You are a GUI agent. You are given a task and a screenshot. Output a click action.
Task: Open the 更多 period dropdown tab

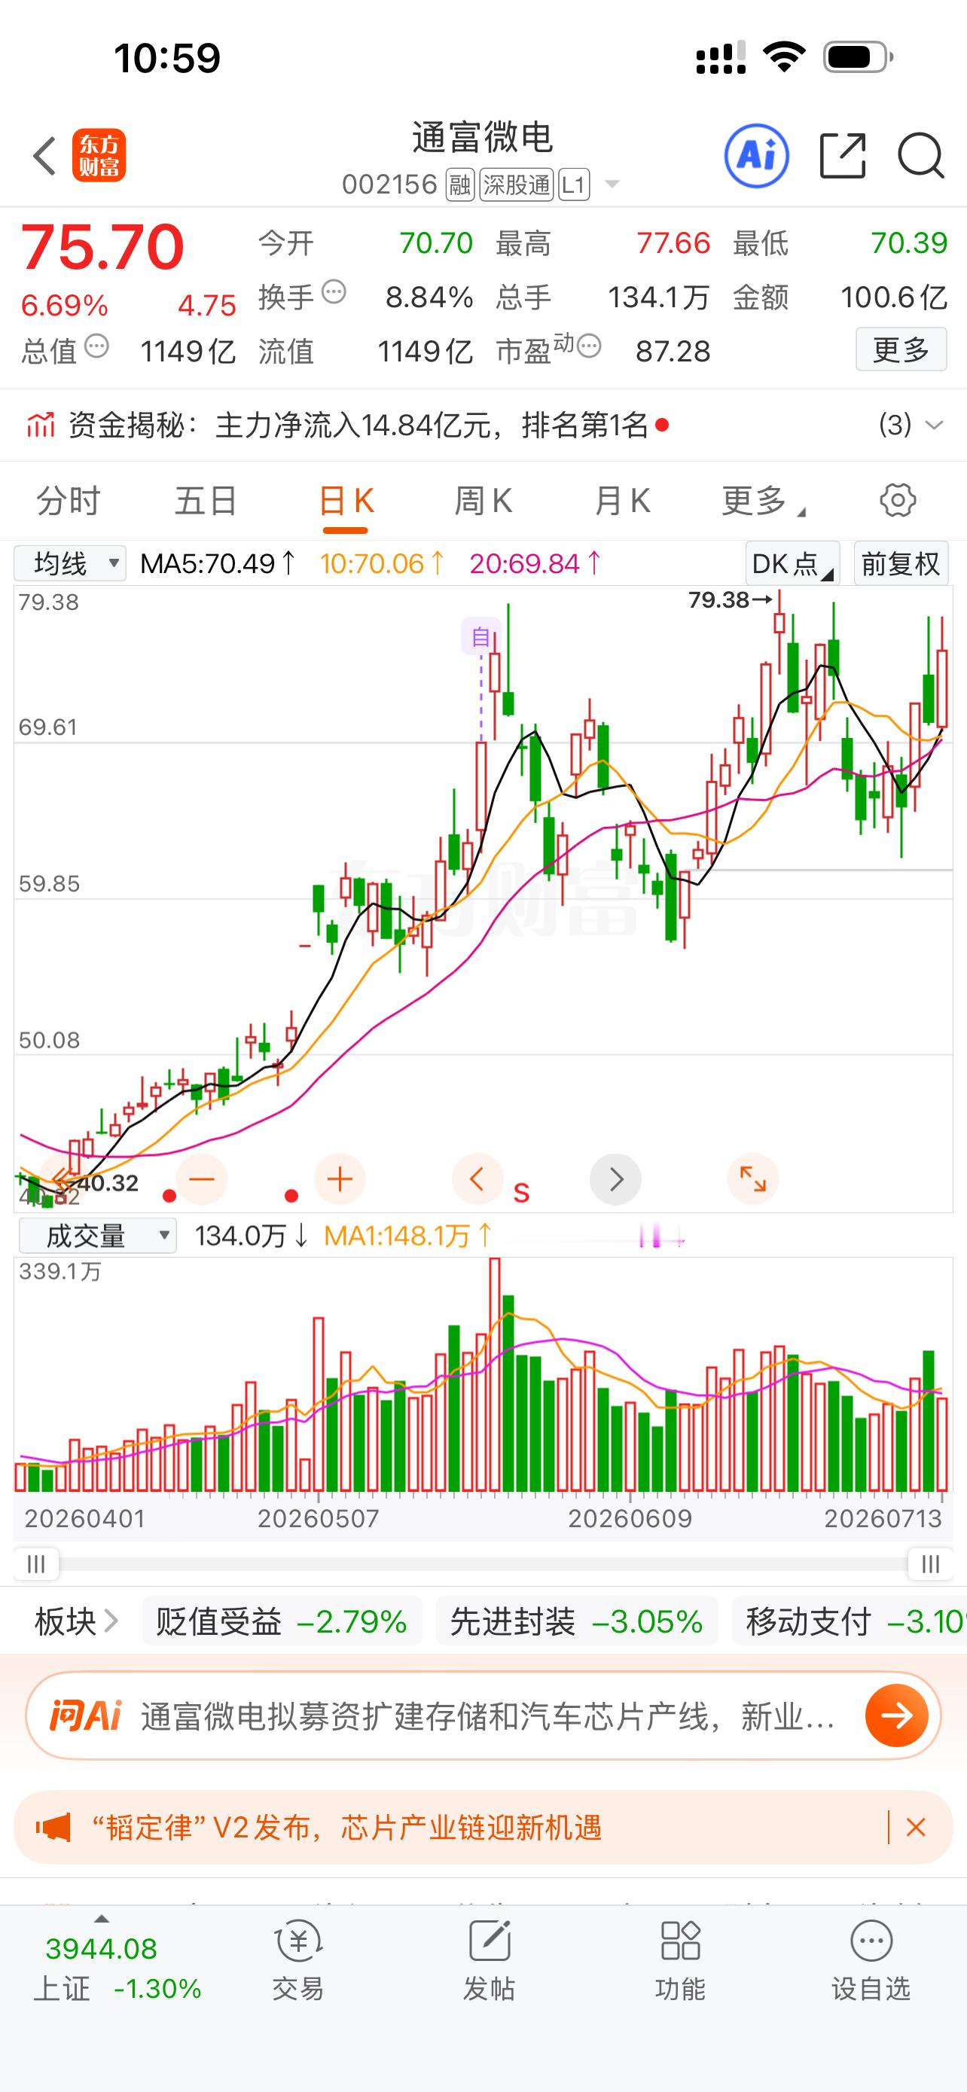(x=763, y=500)
